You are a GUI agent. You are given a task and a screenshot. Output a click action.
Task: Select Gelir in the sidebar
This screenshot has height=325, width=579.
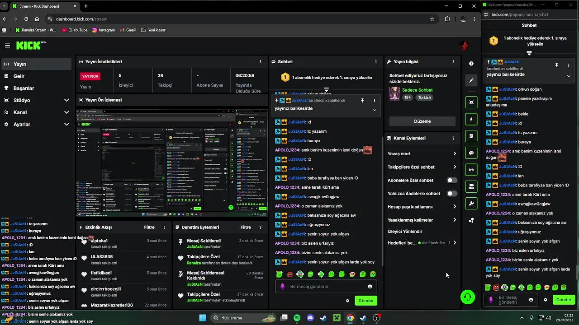point(37,76)
